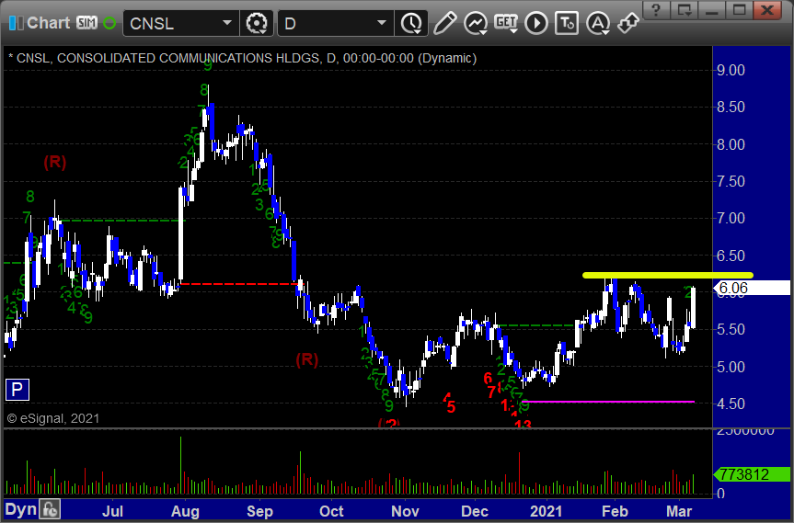The image size is (794, 523).
Task: Click the red (R) marker near October
Action: pyautogui.click(x=307, y=359)
